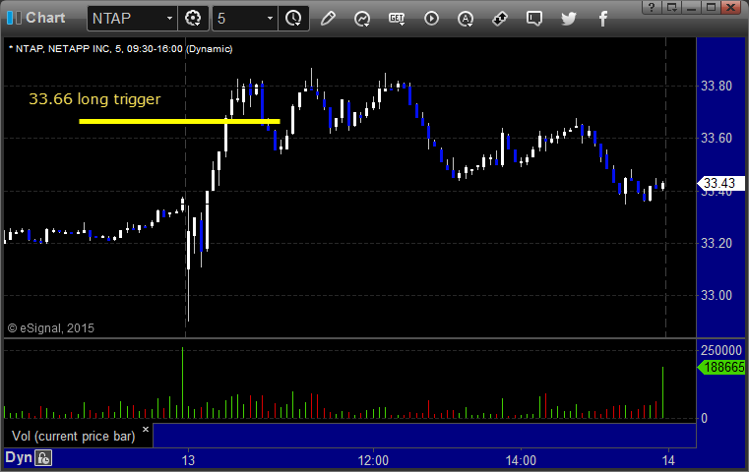Image resolution: width=749 pixels, height=472 pixels.
Task: Click the 14:00 time axis label
Action: [x=521, y=460]
